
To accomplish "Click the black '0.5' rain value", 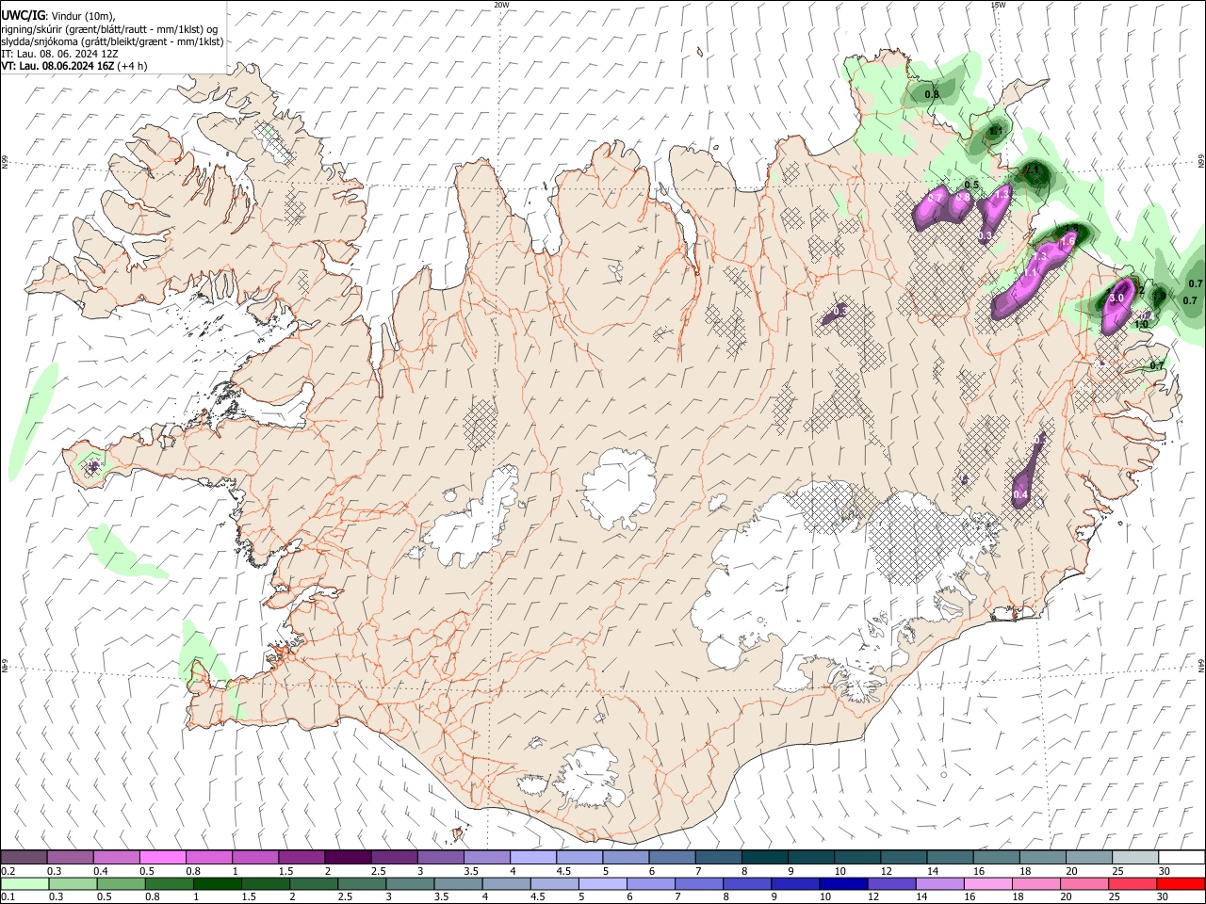I will pos(971,185).
